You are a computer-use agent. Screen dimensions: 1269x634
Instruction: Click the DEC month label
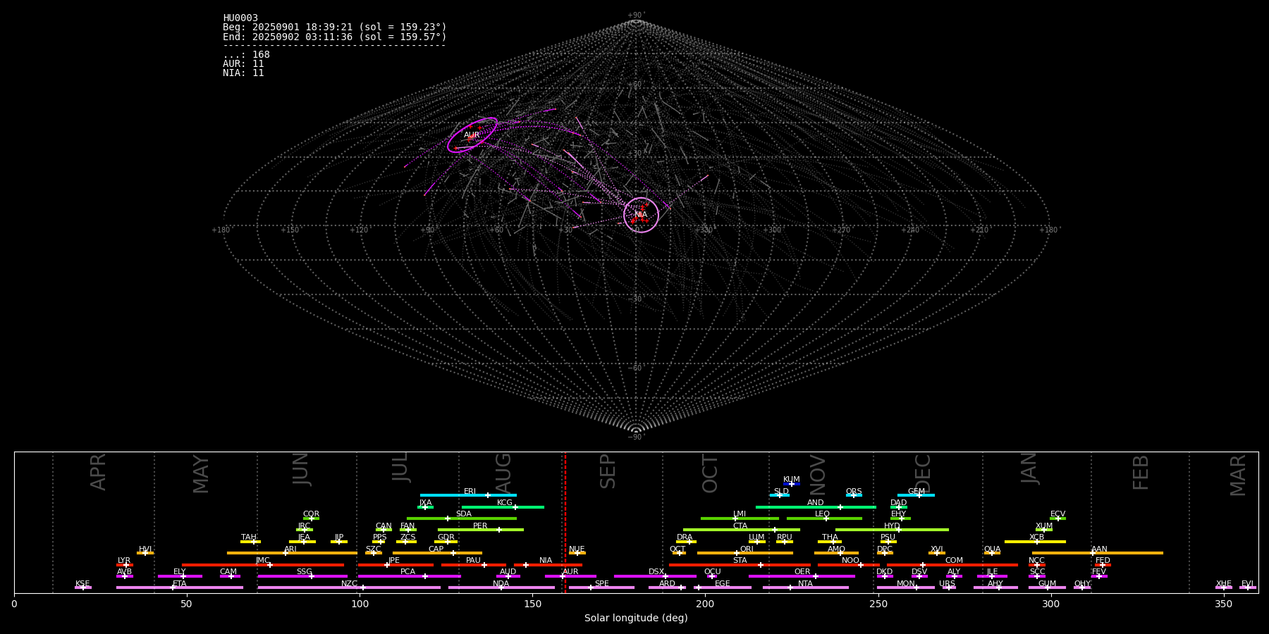pyautogui.click(x=923, y=473)
